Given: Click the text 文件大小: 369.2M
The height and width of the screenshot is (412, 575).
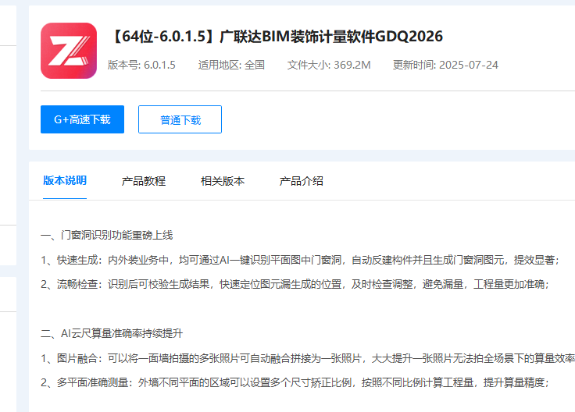Looking at the screenshot, I should pos(329,65).
